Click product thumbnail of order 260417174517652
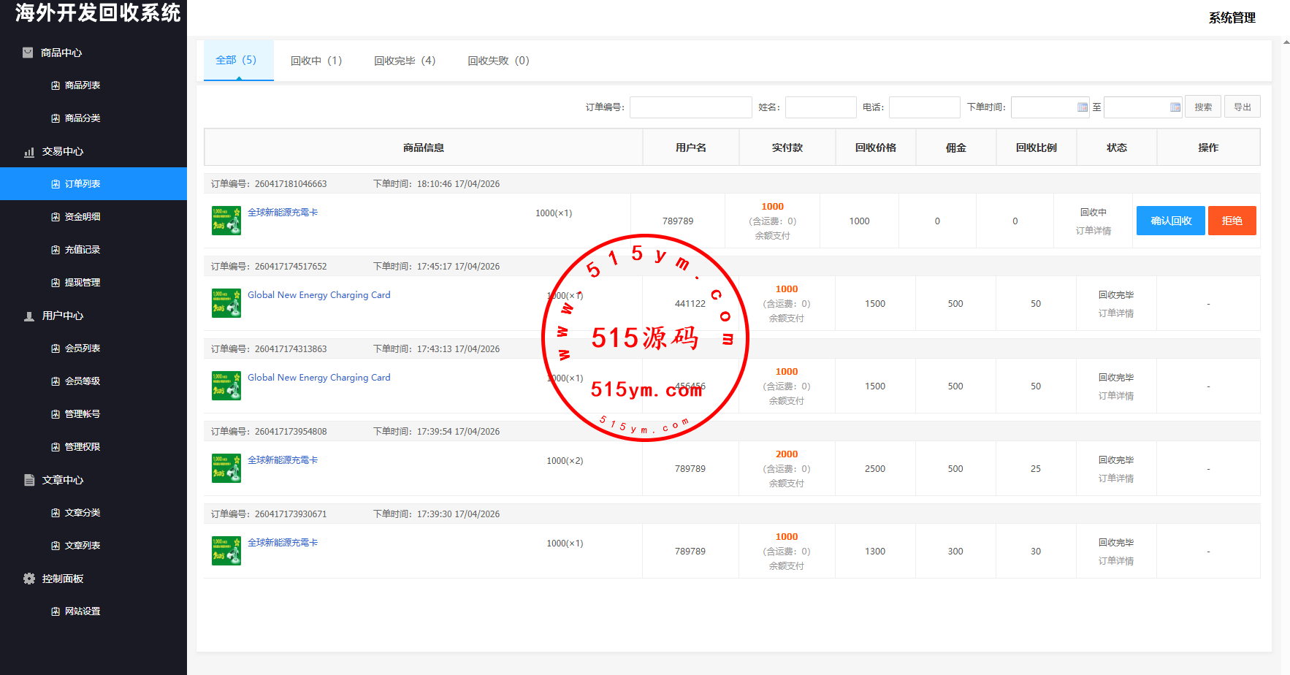This screenshot has width=1290, height=675. point(226,303)
